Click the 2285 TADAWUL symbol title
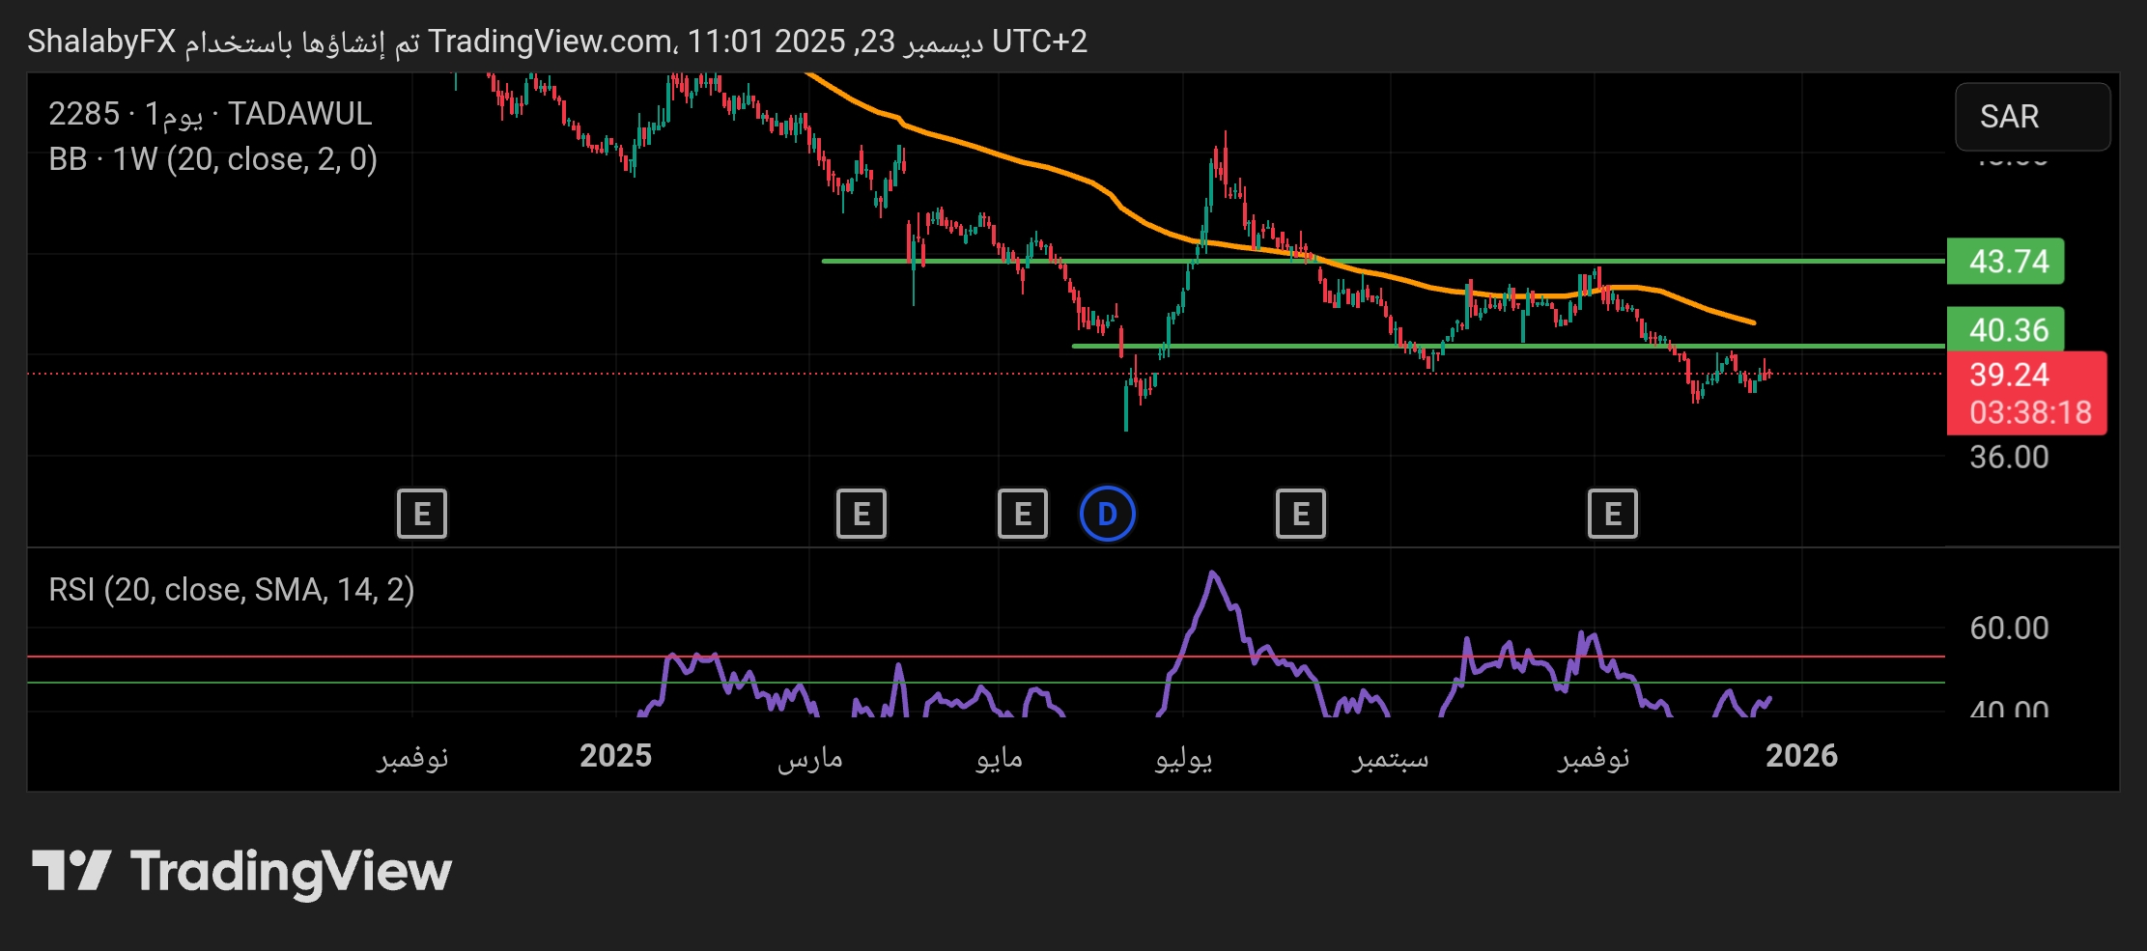The image size is (2147, 951). pyautogui.click(x=211, y=114)
